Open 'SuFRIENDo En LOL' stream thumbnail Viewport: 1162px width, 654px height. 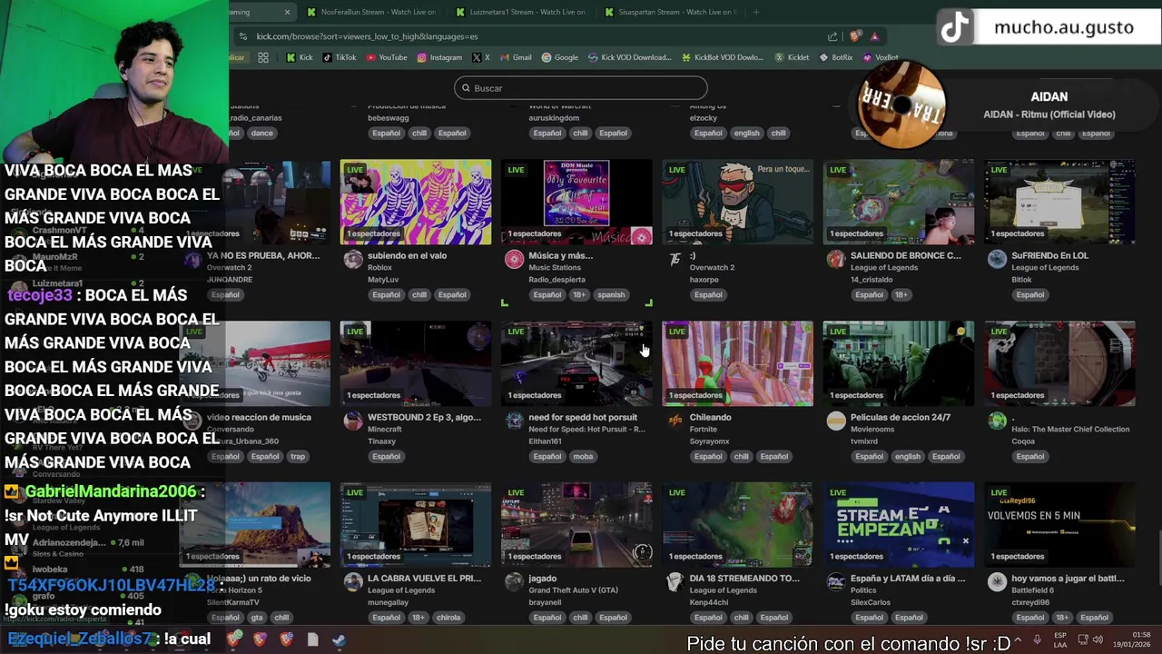[1059, 203]
